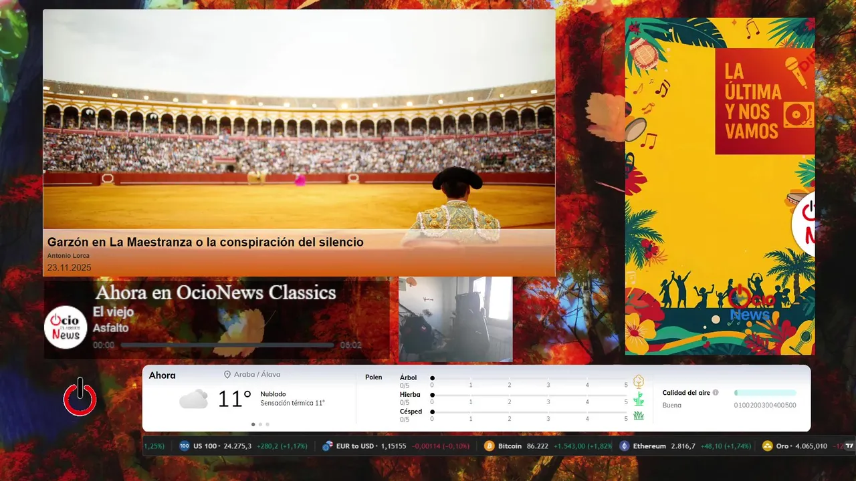Click the Ahora en OcioNews Classics heading

click(x=216, y=293)
